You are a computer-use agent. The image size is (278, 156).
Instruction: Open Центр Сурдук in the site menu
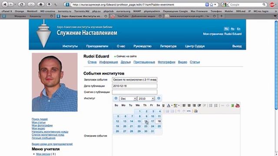(x=195, y=46)
